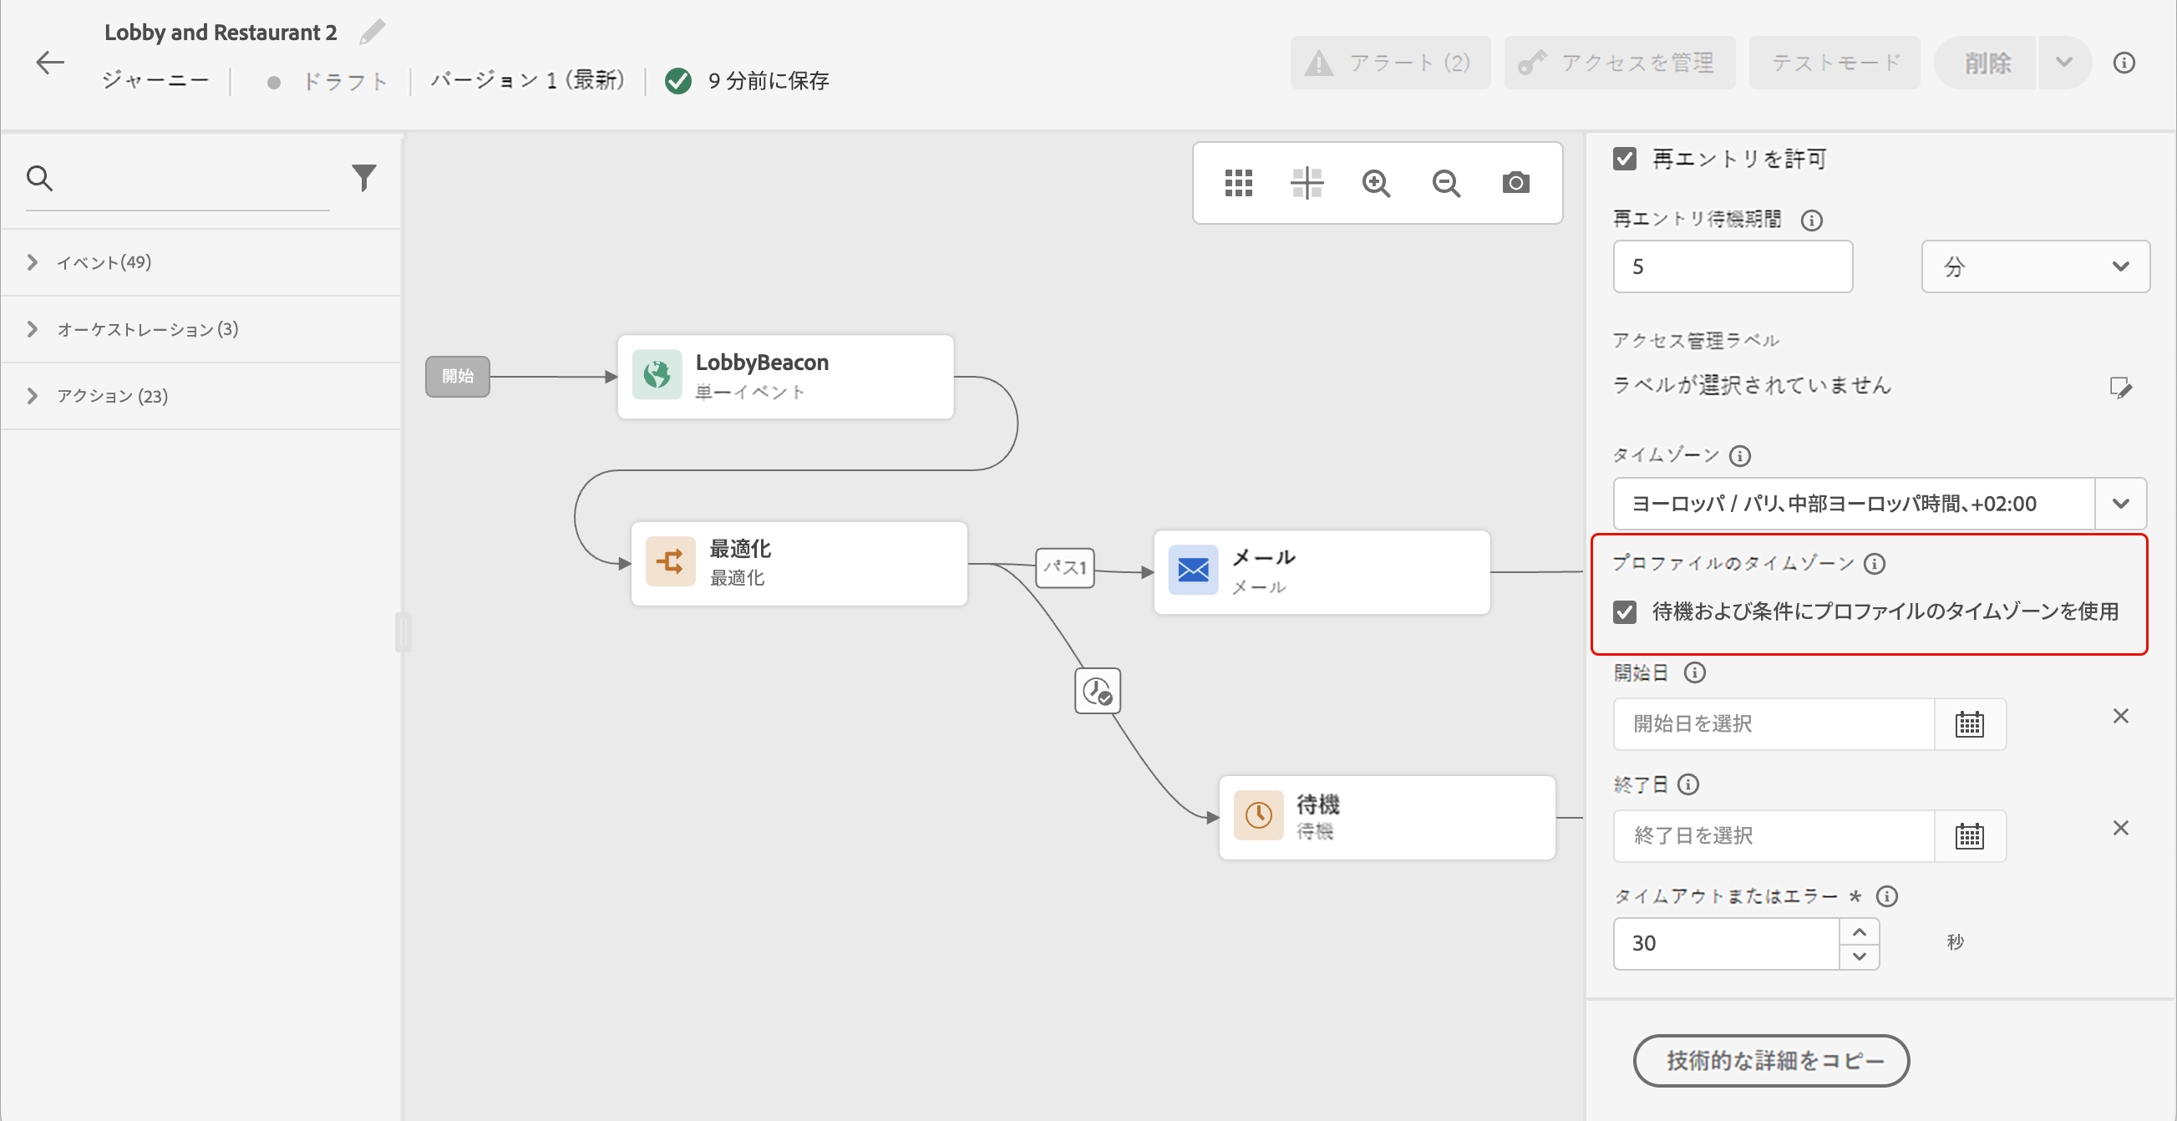Toggle the 再エントリを許可 checkbox

1624,159
